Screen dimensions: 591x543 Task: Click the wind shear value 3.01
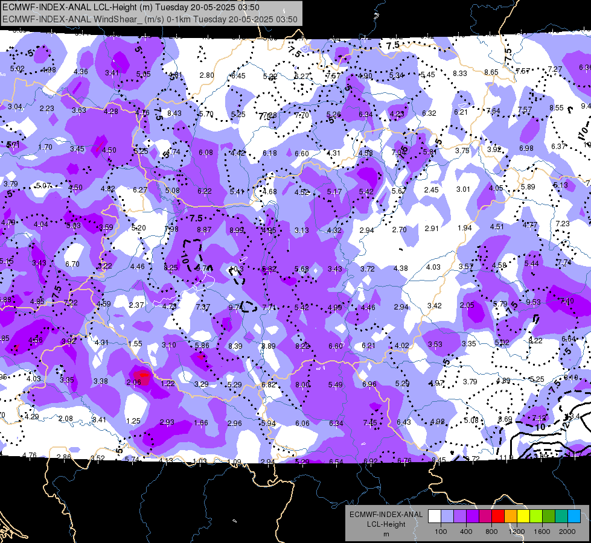[x=463, y=189]
